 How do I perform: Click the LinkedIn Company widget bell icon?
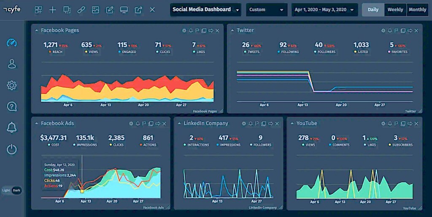pos(251,124)
